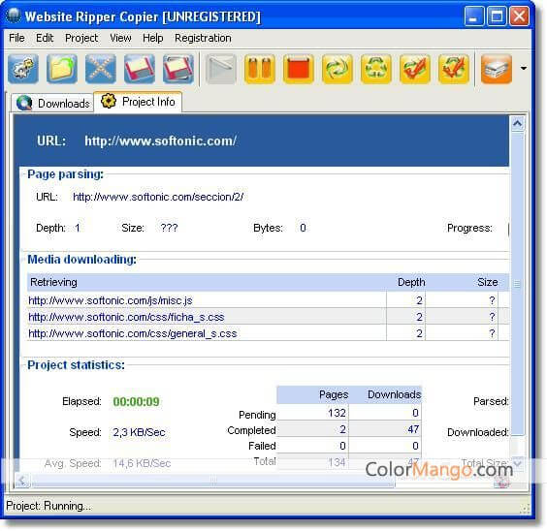
Task: Click the Project statistics section heading
Action: [x=76, y=364]
